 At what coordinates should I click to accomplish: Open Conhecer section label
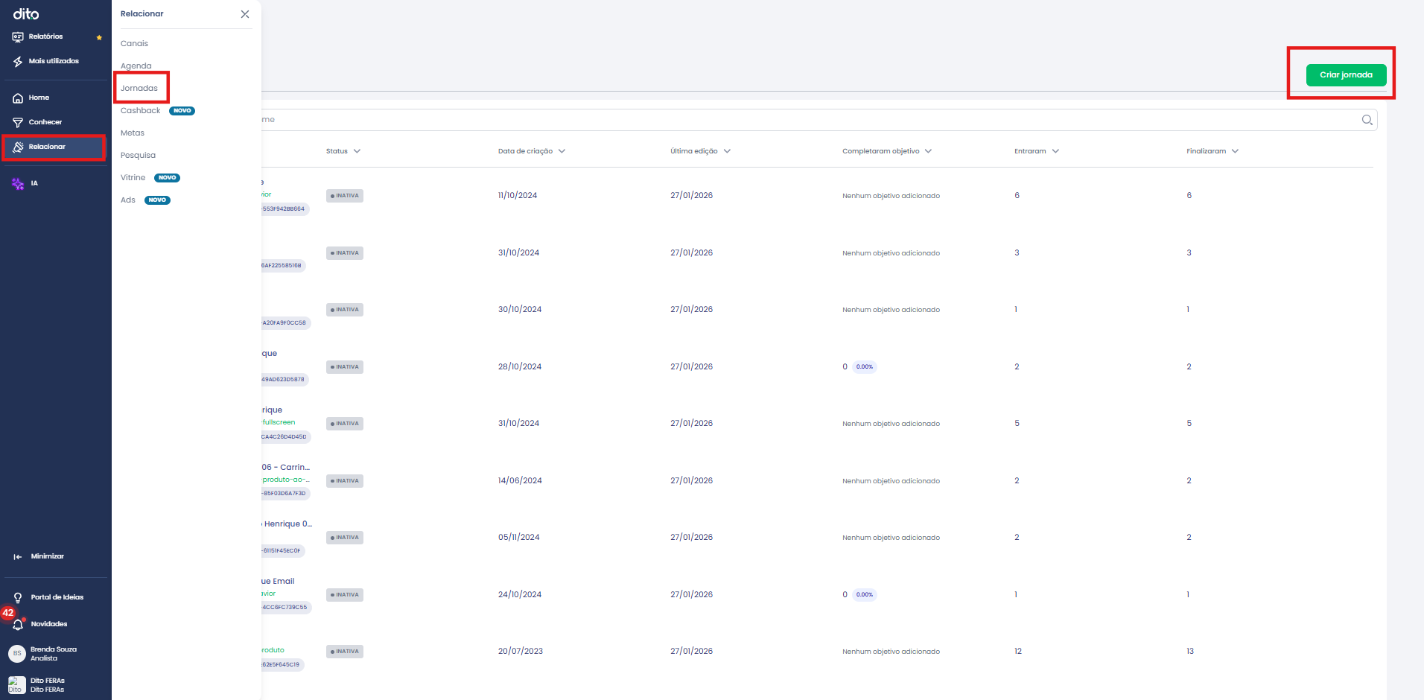45,123
